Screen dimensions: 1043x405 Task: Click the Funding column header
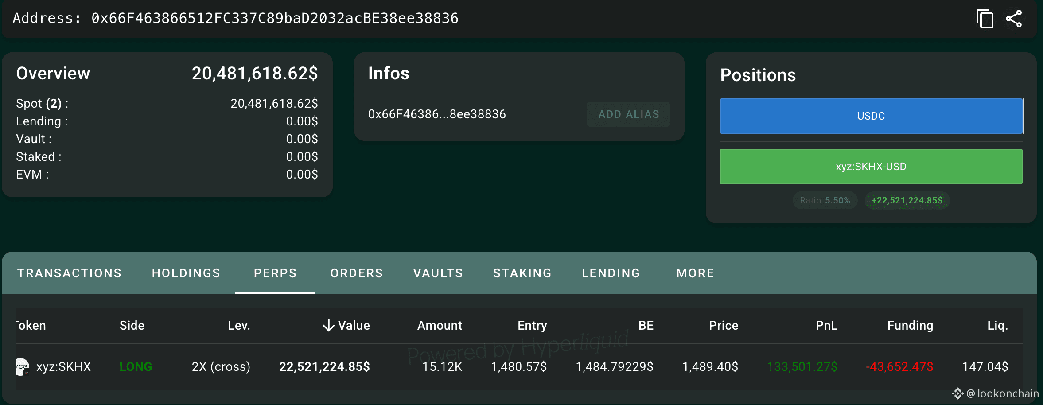tap(910, 326)
